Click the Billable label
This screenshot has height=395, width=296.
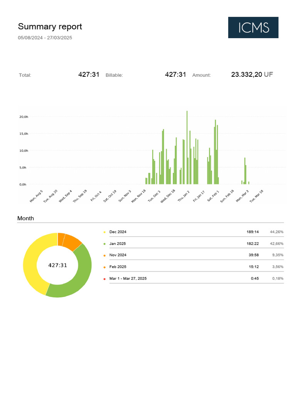pos(114,75)
